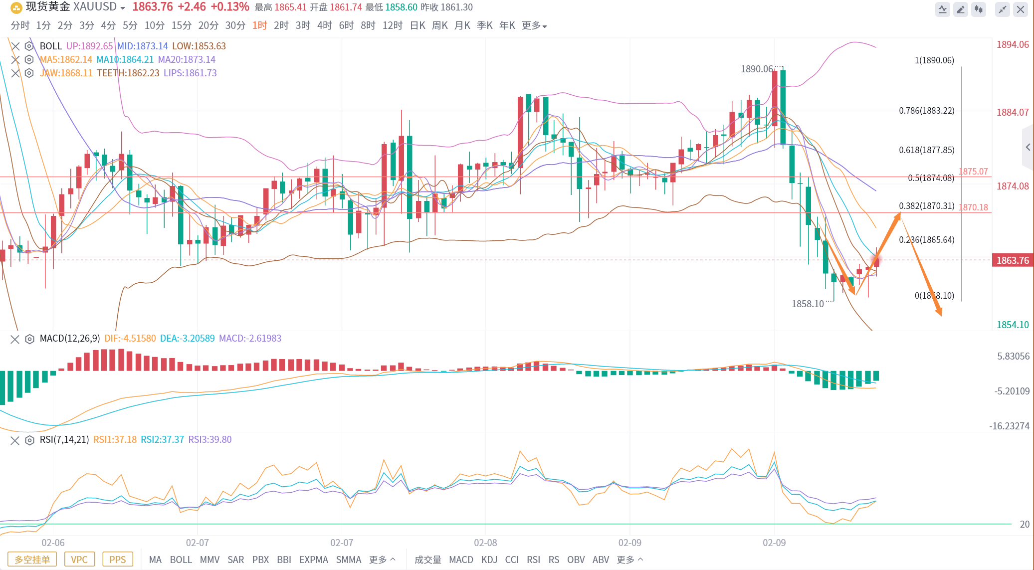The width and height of the screenshot is (1034, 570).
Task: Click the 多空挂单 button
Action: pyautogui.click(x=32, y=559)
